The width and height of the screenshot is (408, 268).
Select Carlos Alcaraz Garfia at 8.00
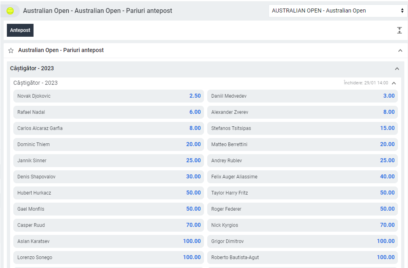pyautogui.click(x=109, y=128)
